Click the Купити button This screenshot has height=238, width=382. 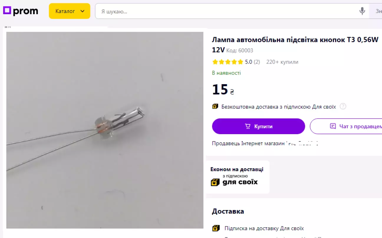click(258, 126)
